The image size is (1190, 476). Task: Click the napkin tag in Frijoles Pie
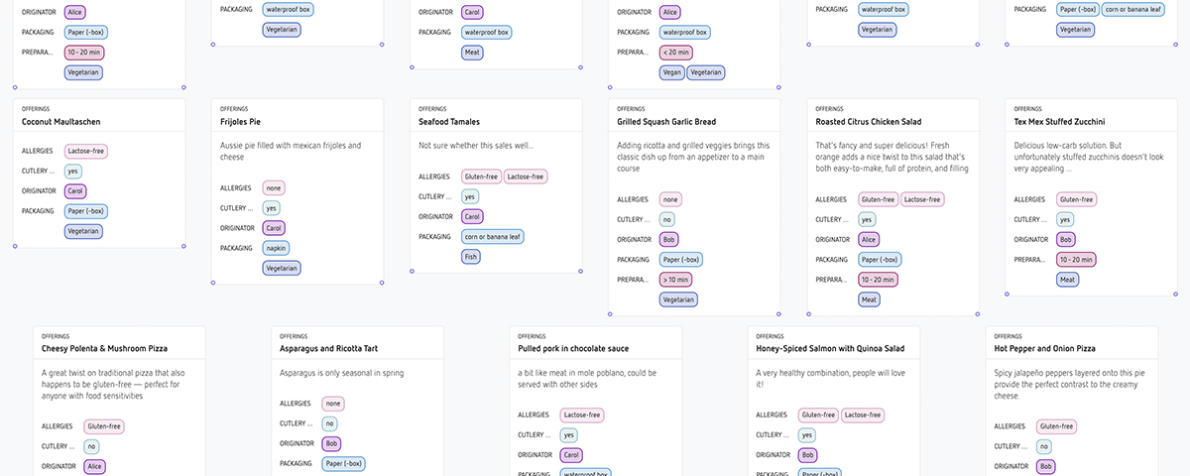[x=276, y=248]
